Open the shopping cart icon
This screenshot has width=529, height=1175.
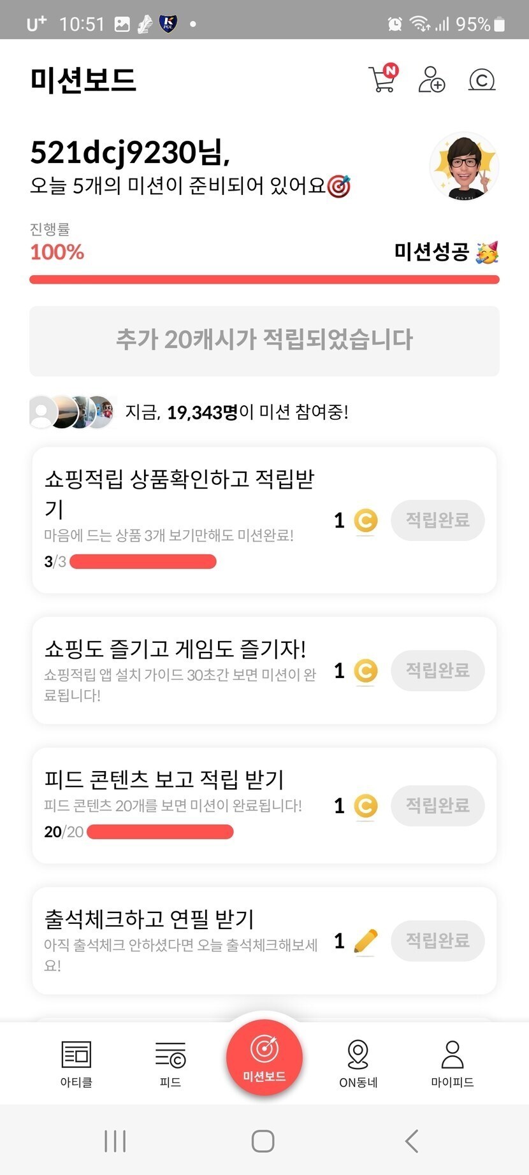(x=382, y=80)
